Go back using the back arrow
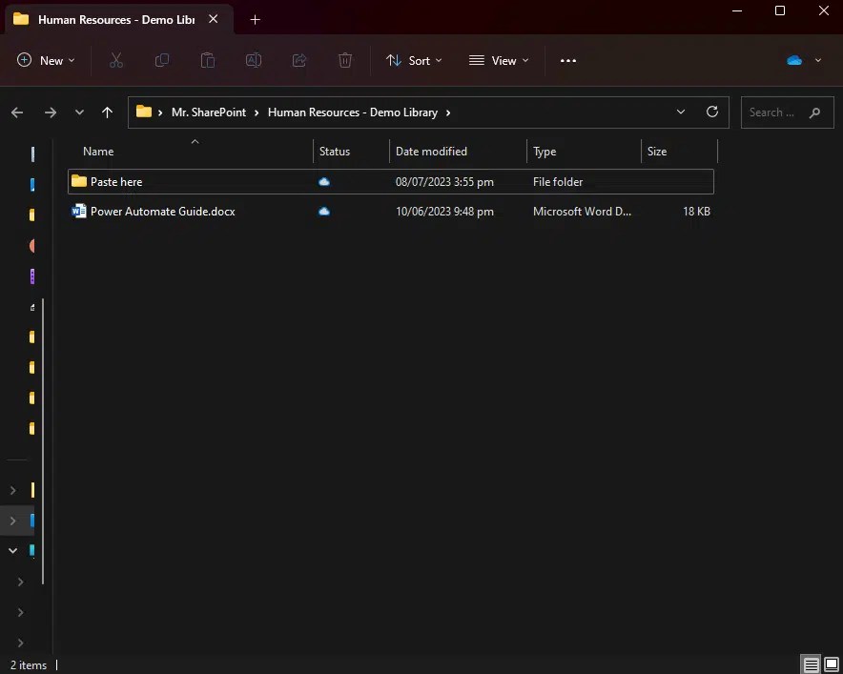 (x=16, y=112)
